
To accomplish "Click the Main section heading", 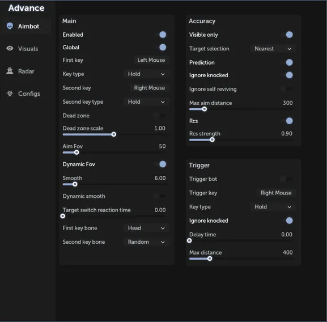I will 69,21.
